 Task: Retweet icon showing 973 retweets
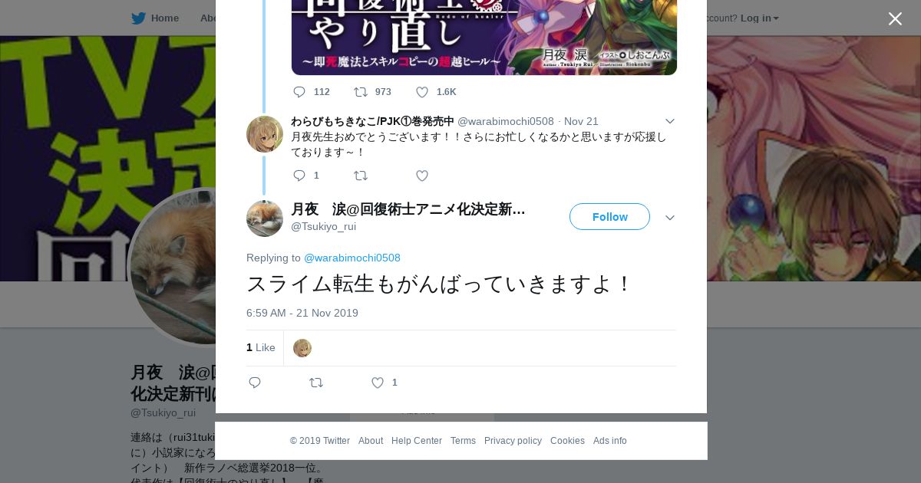tap(361, 92)
